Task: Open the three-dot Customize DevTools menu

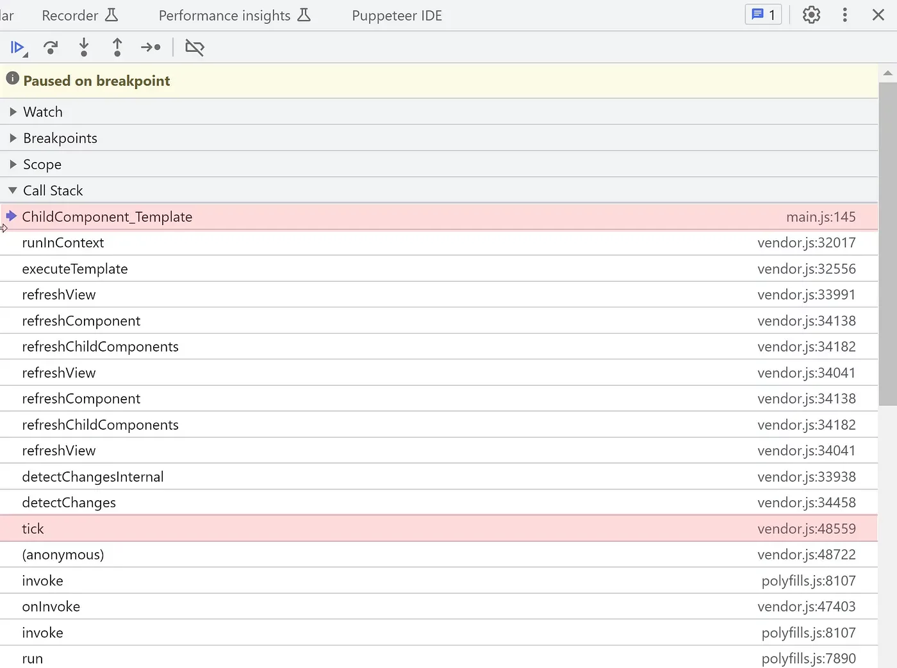Action: pos(844,15)
